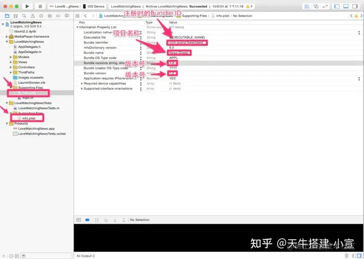Toggle the console pane button
364x259 pixels.
359,256
